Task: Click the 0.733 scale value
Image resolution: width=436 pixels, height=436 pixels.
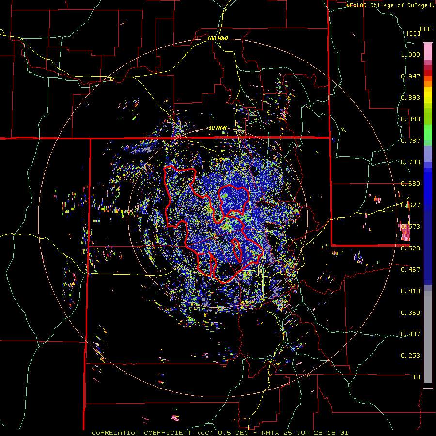Action: coord(410,162)
